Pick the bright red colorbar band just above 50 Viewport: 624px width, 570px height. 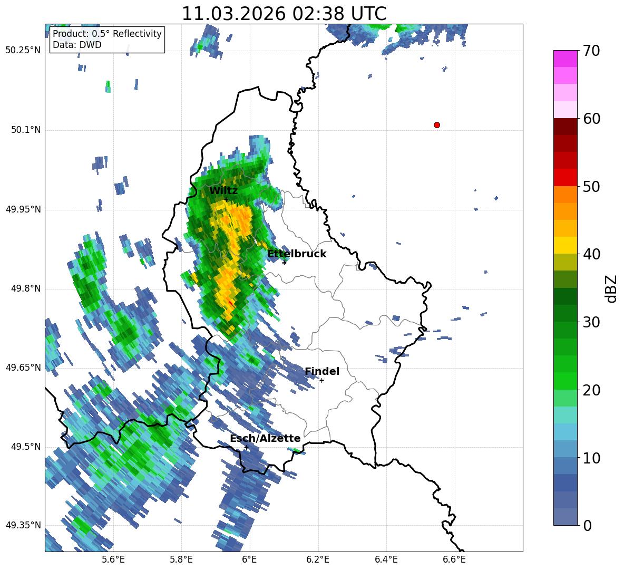pos(565,178)
